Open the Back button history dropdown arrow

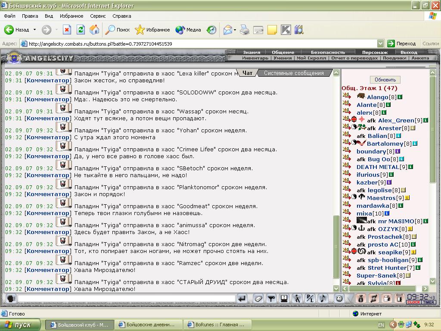pos(34,30)
